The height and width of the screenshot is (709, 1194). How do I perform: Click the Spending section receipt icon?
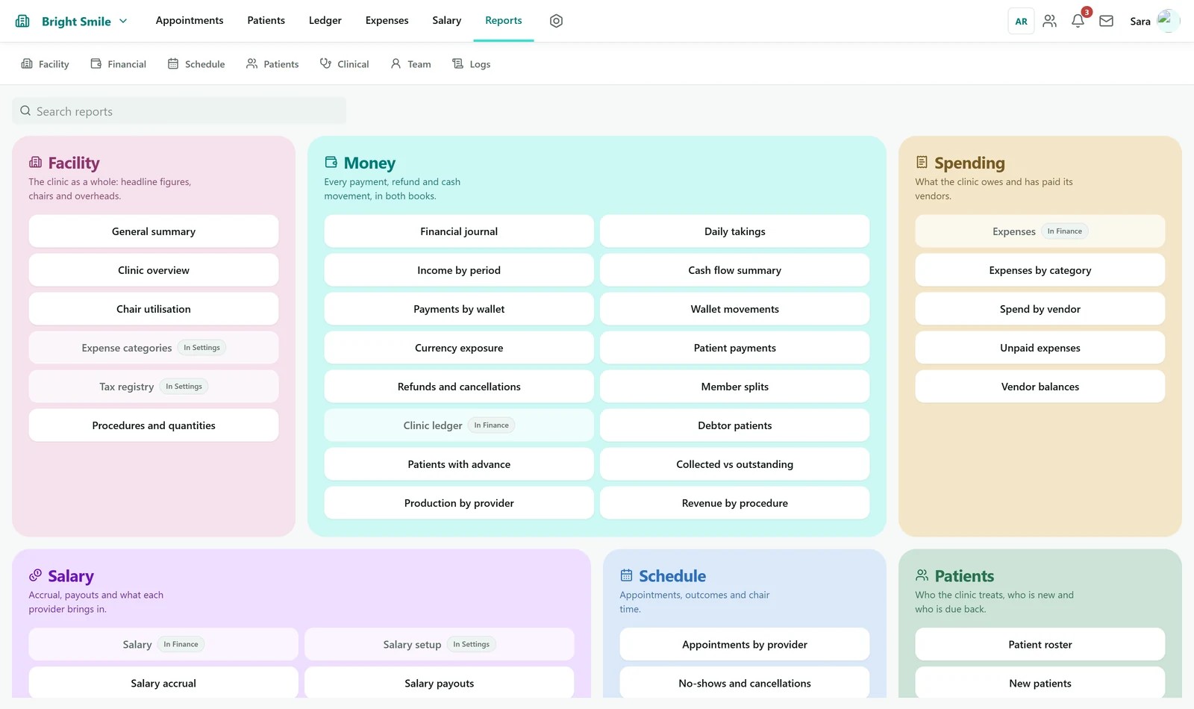pos(922,162)
